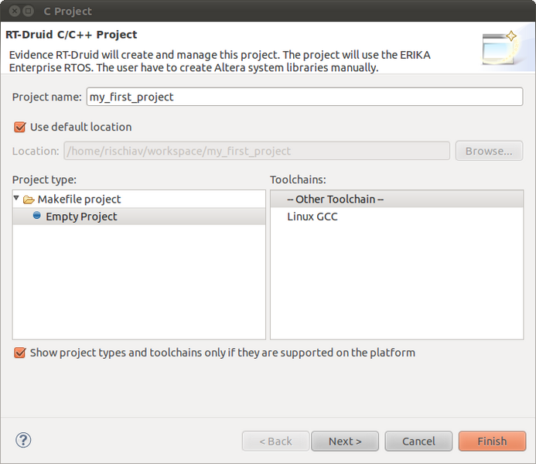Click the blue Empty Project bullet icon

point(37,215)
